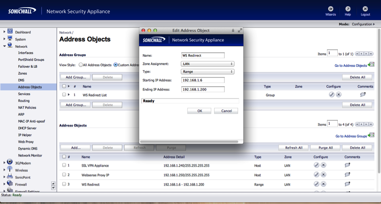Viewport: 381px width, 204px height.
Task: Open comment icon for WS Redirect List
Action: pos(363,95)
